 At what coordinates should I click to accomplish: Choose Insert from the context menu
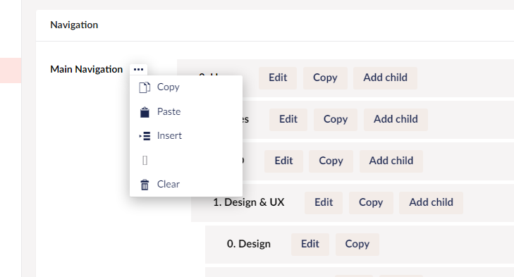coord(186,136)
